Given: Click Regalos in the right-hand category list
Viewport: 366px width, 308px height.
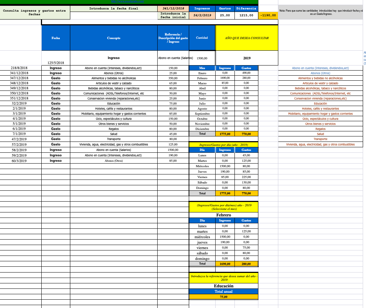Looking at the screenshot, I should pyautogui.click(x=320, y=129).
